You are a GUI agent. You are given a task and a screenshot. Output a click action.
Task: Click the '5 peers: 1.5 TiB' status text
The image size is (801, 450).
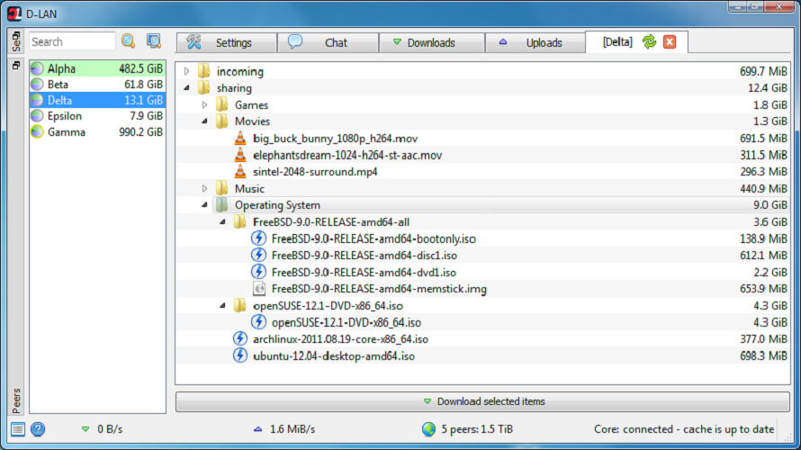(477, 429)
